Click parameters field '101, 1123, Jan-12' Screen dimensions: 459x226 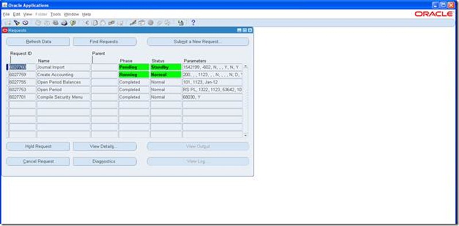[x=213, y=82]
